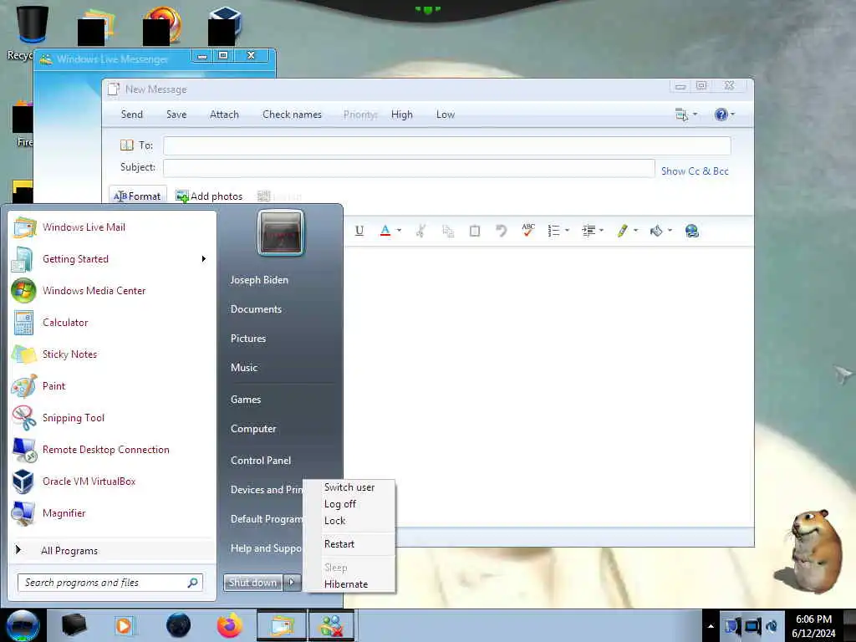
Task: Click Save in New Message toolbar
Action: [176, 115]
